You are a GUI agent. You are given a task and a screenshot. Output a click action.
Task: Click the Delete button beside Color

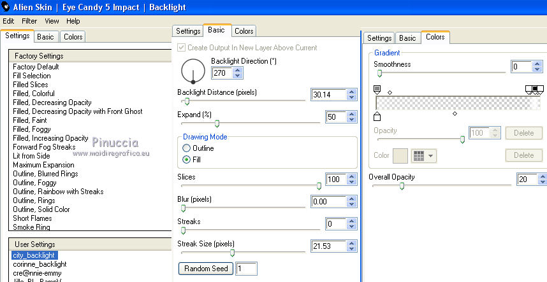coord(523,155)
